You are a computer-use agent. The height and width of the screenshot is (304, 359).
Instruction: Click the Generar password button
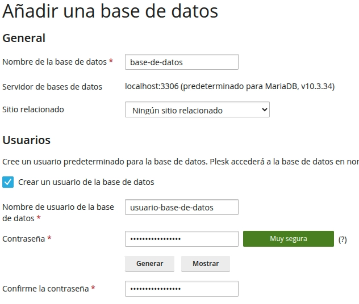coord(149,264)
